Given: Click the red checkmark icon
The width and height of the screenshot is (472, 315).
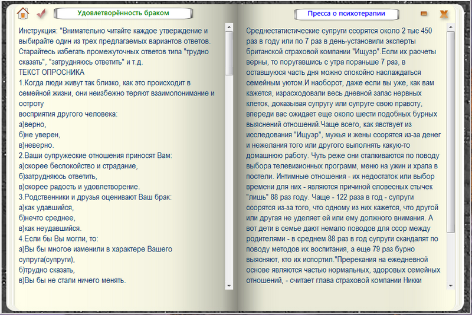Looking at the screenshot, I should click(x=41, y=14).
